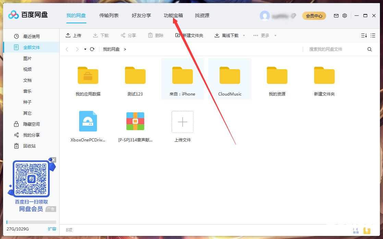
Task: Go to the 找资源 tab
Action: pyautogui.click(x=202, y=16)
